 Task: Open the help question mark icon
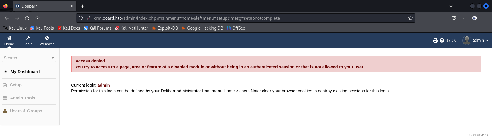pos(442,40)
